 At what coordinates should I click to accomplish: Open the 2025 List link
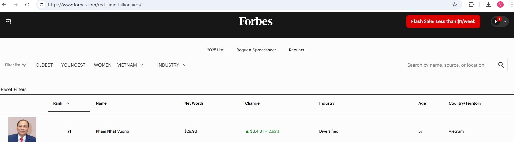215,50
